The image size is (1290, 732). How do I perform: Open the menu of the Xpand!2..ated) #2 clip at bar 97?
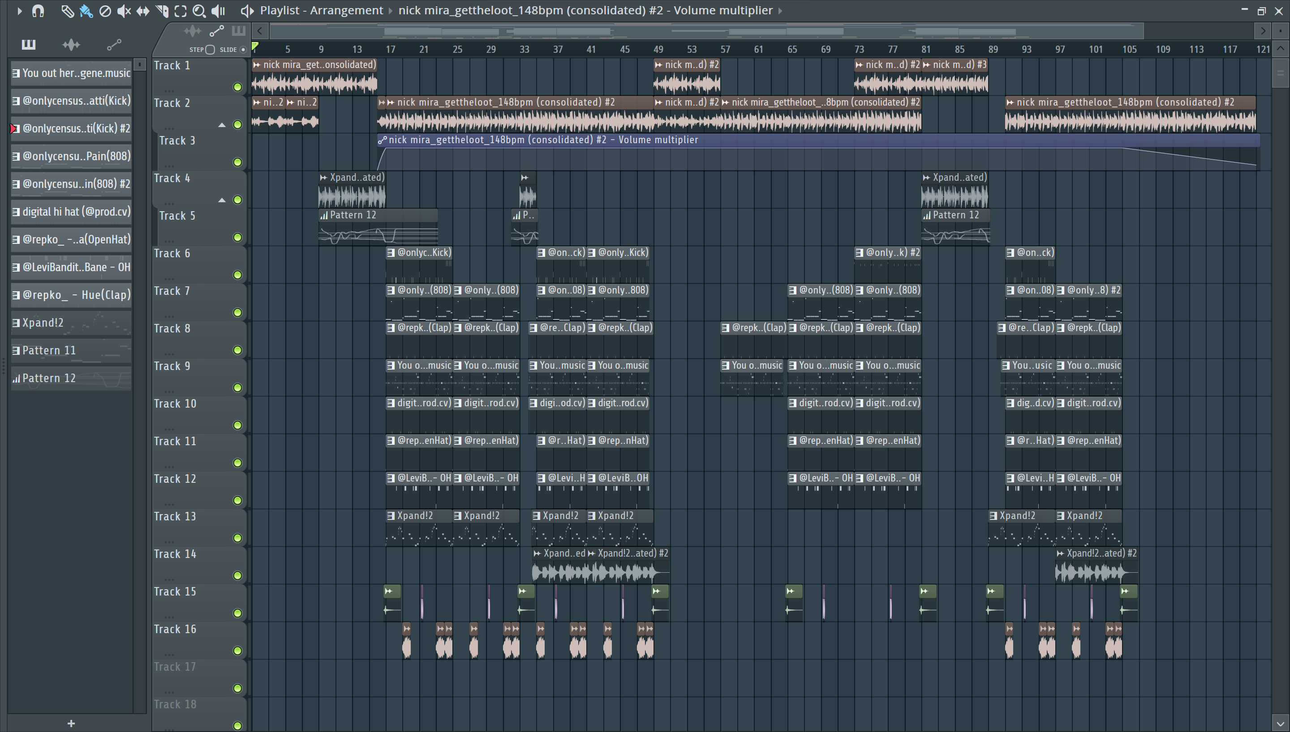click(1061, 553)
